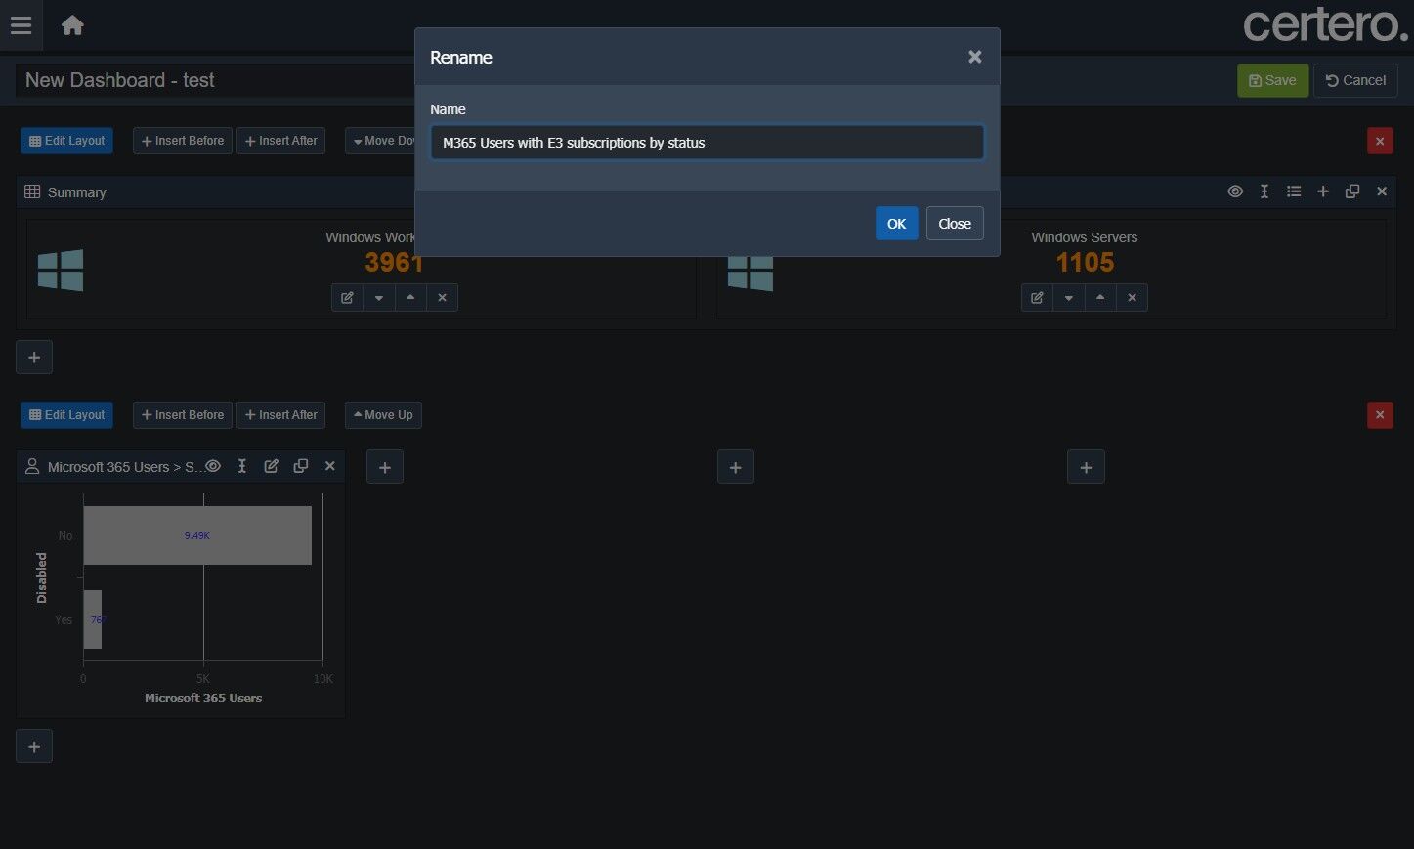The height and width of the screenshot is (849, 1414).
Task: Click the rename cursor icon on Summary panel
Action: pyautogui.click(x=1264, y=191)
